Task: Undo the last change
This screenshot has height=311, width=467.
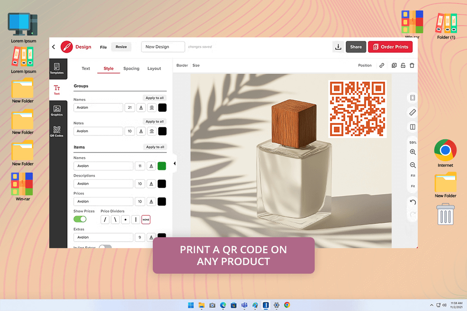Action: tap(413, 202)
